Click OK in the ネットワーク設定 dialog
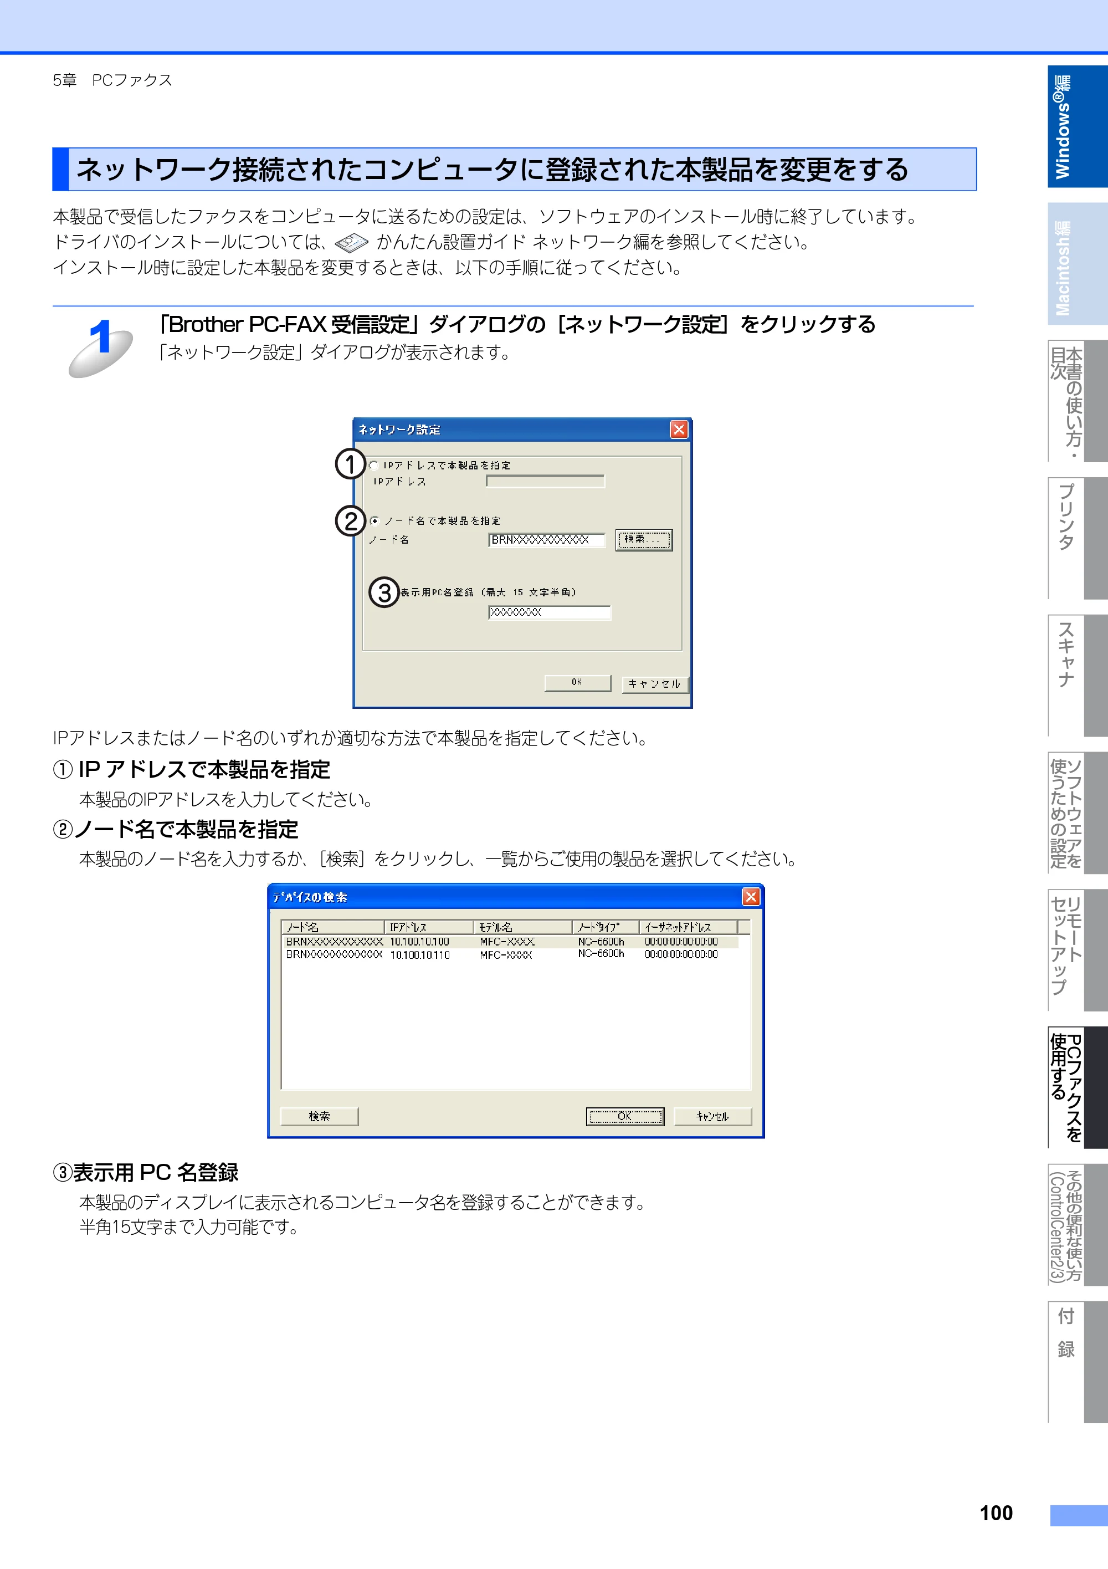Screen dimensions: 1108x1569 (577, 683)
